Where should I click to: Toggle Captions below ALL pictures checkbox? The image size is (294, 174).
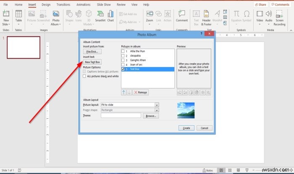tap(84, 71)
